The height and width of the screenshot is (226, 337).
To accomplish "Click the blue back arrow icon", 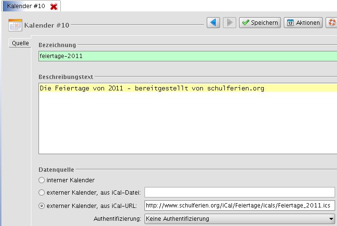I will tap(213, 22).
